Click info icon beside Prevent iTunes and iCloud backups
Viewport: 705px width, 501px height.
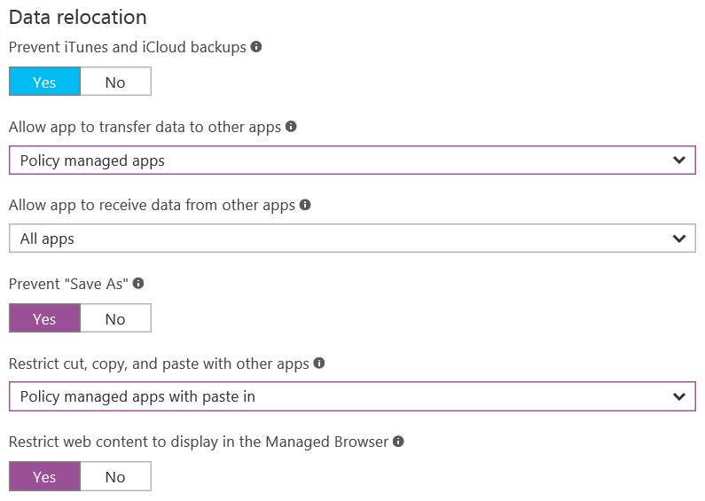coord(256,47)
